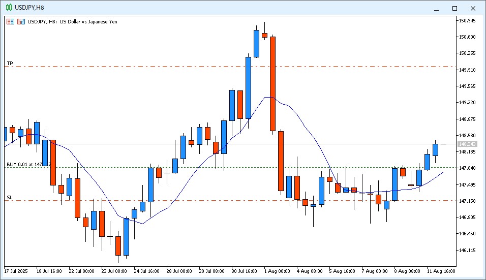Click the 147.150 price scale label

point(467,201)
